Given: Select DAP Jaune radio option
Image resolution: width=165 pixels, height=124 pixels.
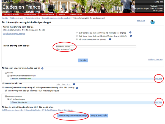Looking at the screenshot, I should (77, 36).
